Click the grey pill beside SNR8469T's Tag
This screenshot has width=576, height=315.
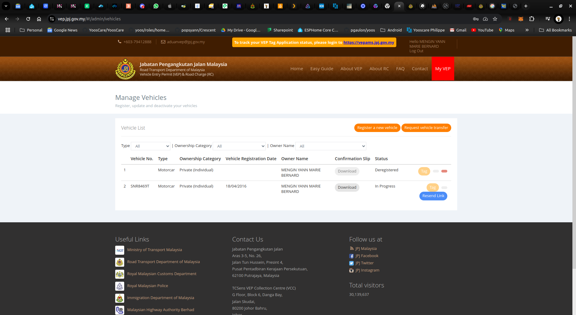coord(444,187)
